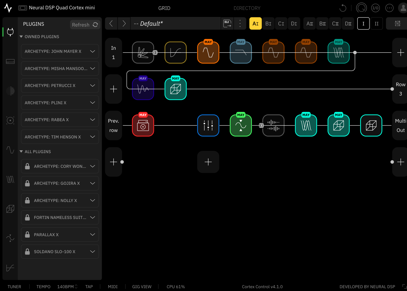Open the preset three-dot options menu
The height and width of the screenshot is (291, 407).
240,23
